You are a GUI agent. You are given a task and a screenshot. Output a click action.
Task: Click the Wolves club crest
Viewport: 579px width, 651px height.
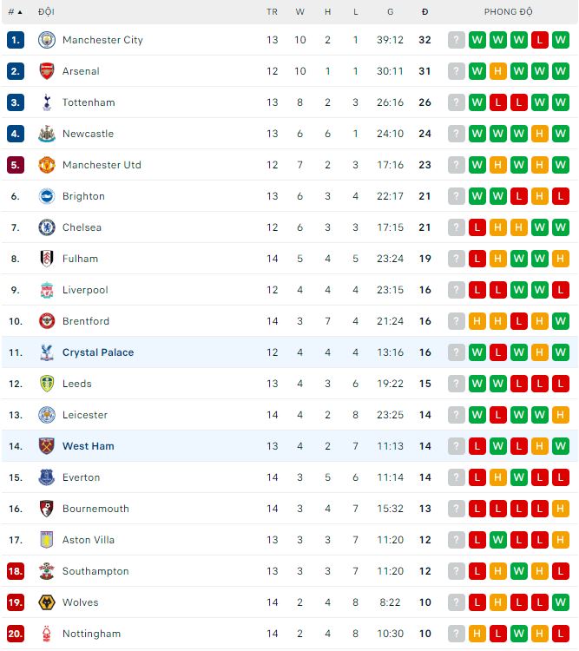click(47, 602)
